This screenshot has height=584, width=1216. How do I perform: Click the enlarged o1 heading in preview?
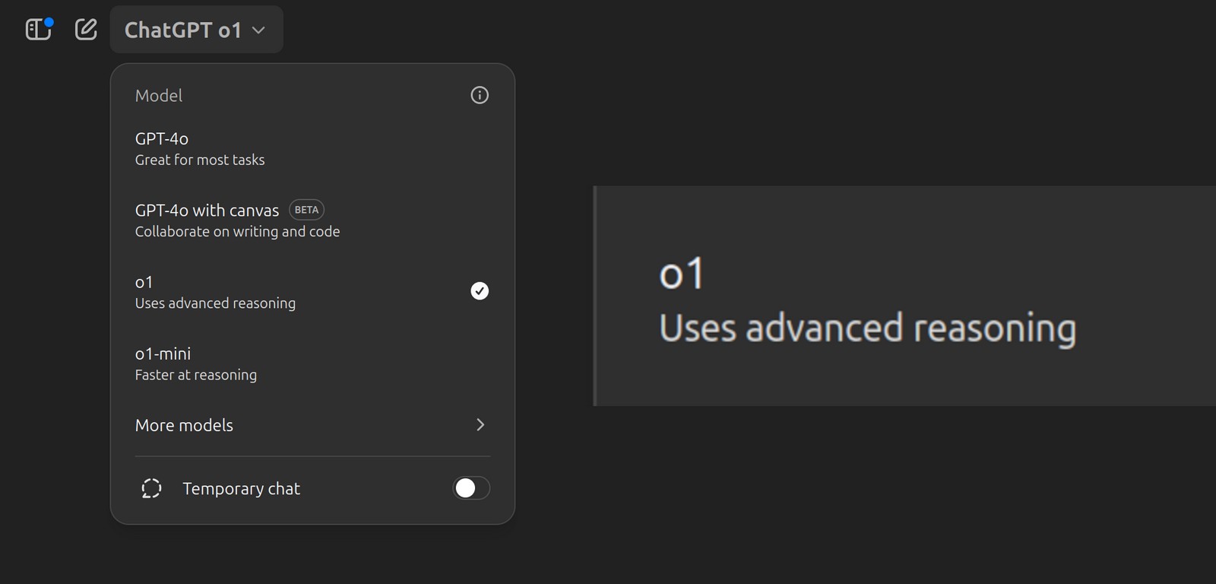click(x=682, y=274)
